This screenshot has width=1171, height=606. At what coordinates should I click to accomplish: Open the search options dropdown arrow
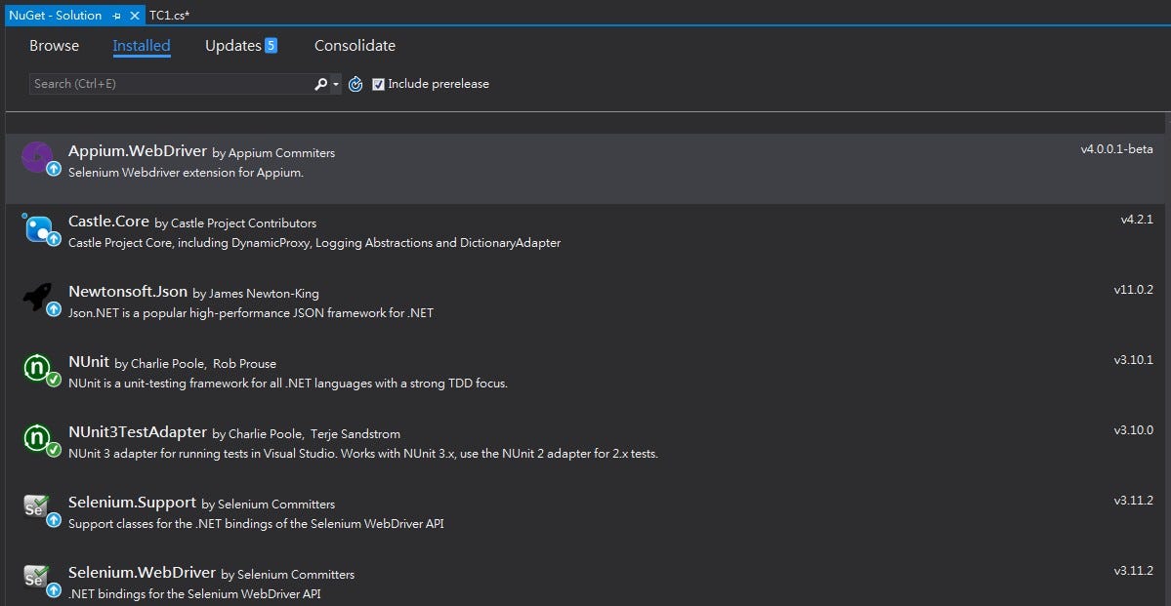(333, 84)
